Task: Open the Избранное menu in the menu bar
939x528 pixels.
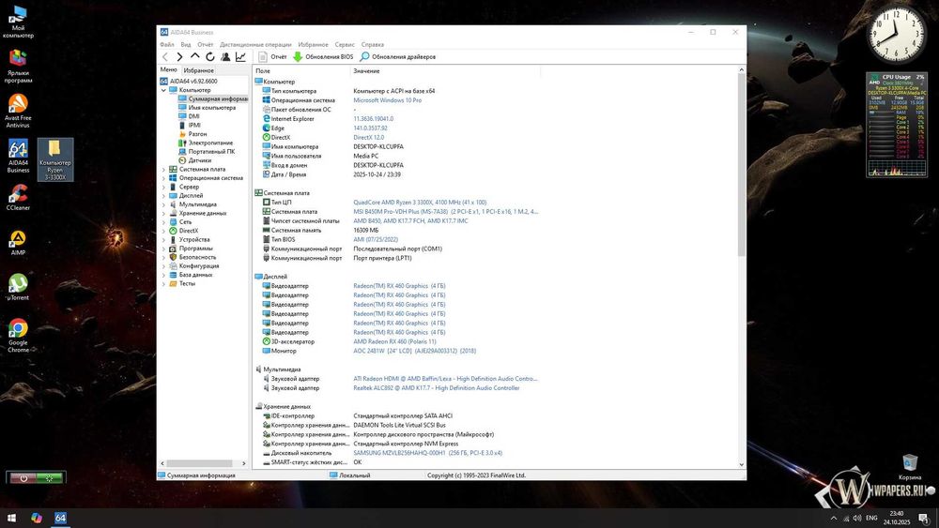Action: pos(314,44)
